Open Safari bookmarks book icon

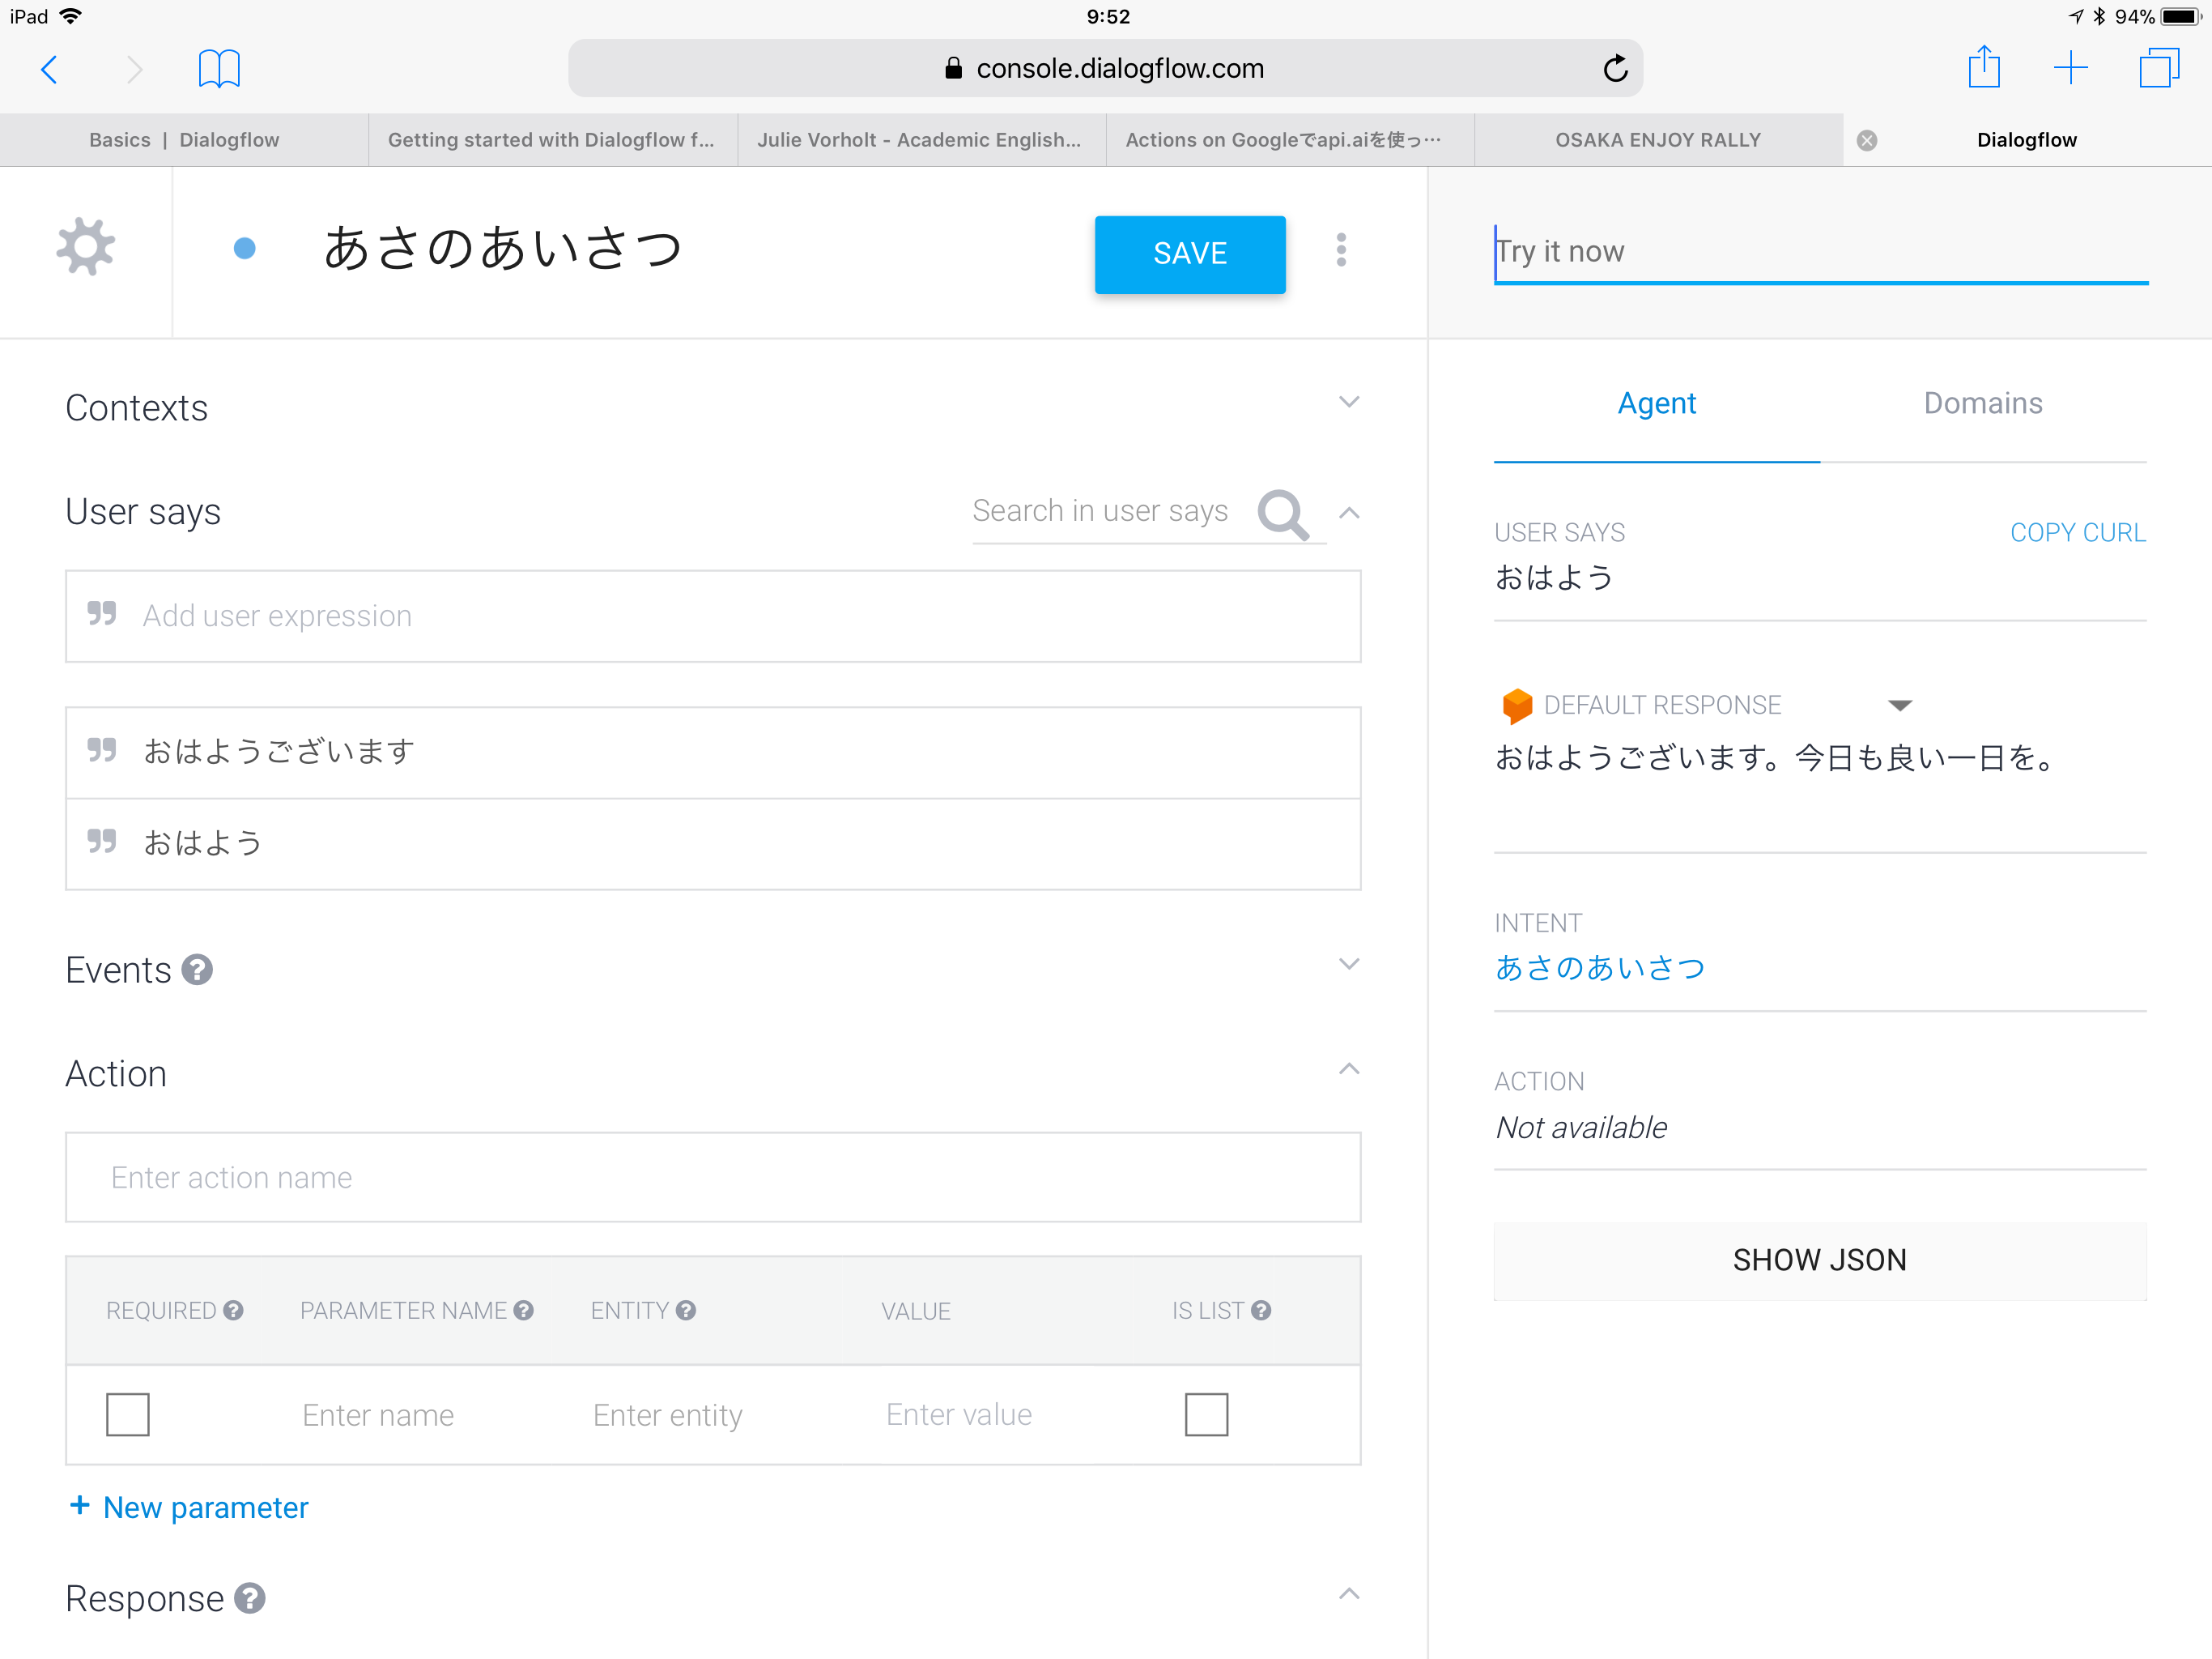point(218,69)
